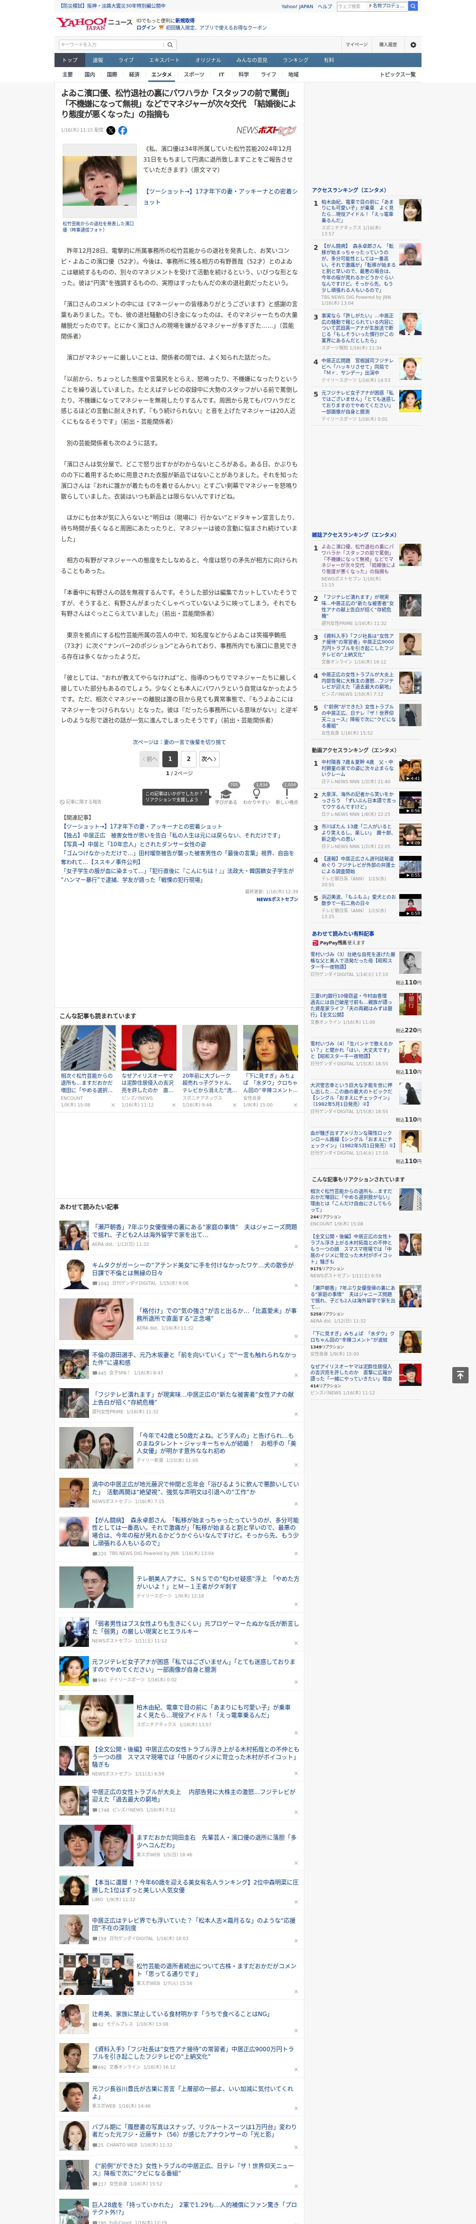Screen dimensions: 476x2224
Task: Open 購入履歴
Action: (388, 45)
